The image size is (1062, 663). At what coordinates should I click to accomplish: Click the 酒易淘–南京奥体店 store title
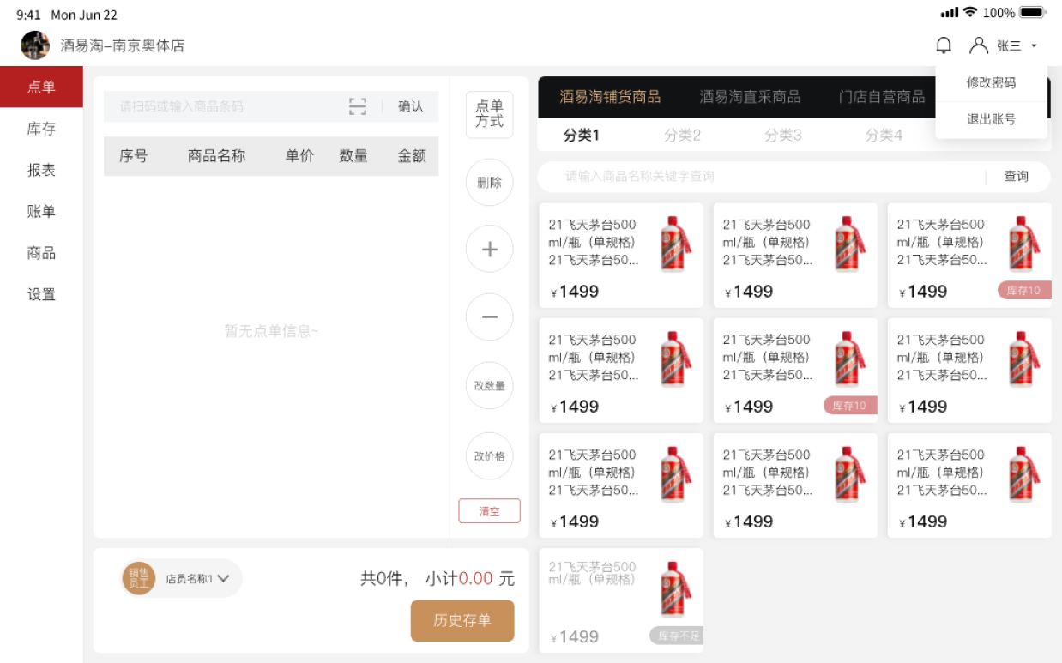(x=123, y=45)
